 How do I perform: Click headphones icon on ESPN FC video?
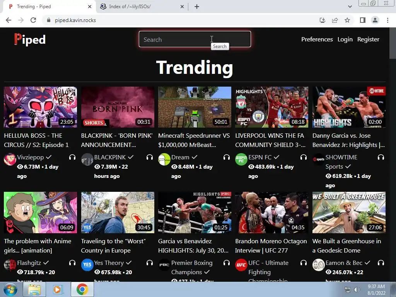pos(304,157)
